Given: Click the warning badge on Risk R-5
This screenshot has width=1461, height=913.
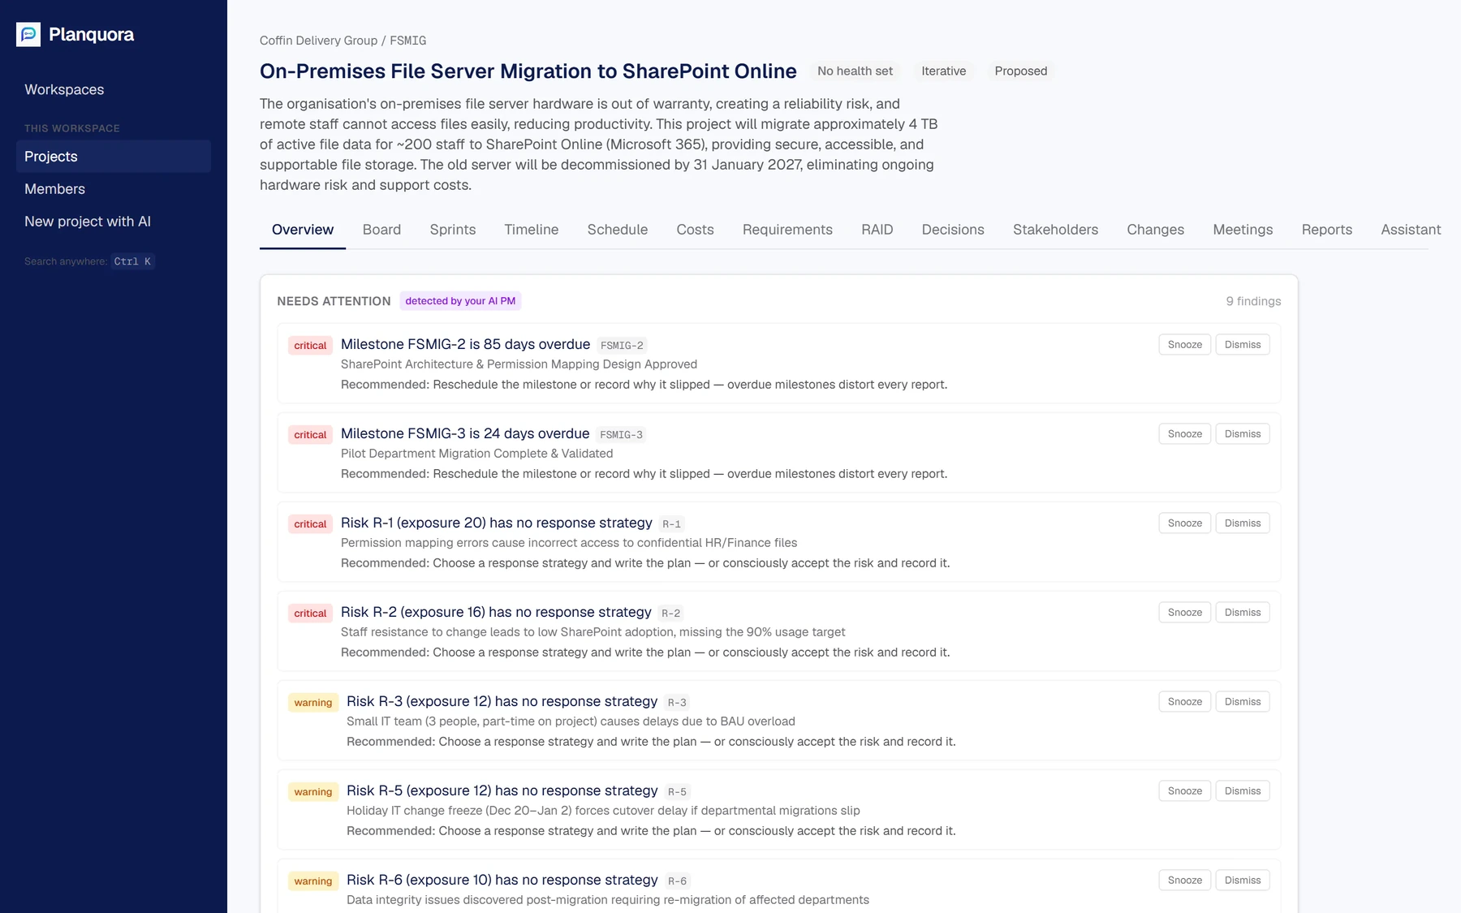Looking at the screenshot, I should [313, 792].
